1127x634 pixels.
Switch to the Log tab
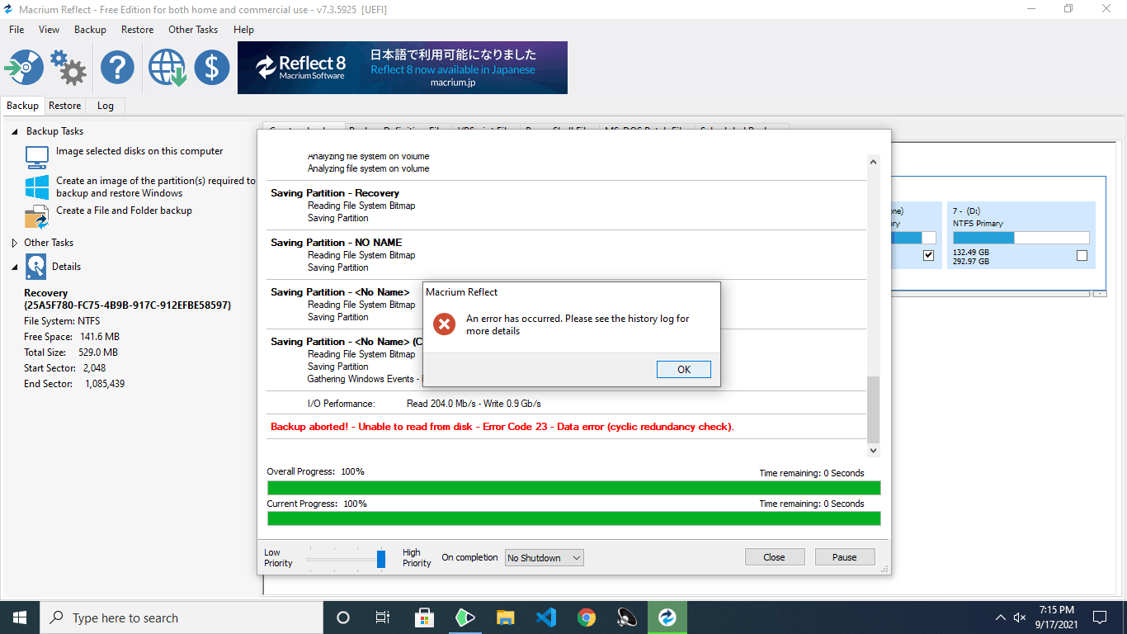pos(105,106)
